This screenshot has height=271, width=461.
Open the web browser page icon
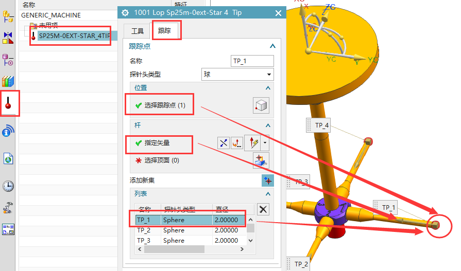(8, 158)
